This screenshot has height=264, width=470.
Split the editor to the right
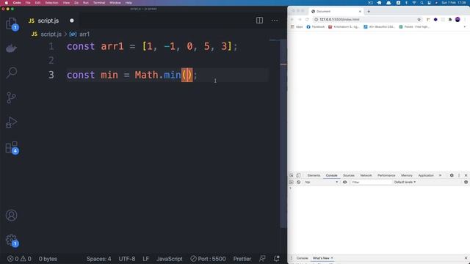[x=259, y=21]
